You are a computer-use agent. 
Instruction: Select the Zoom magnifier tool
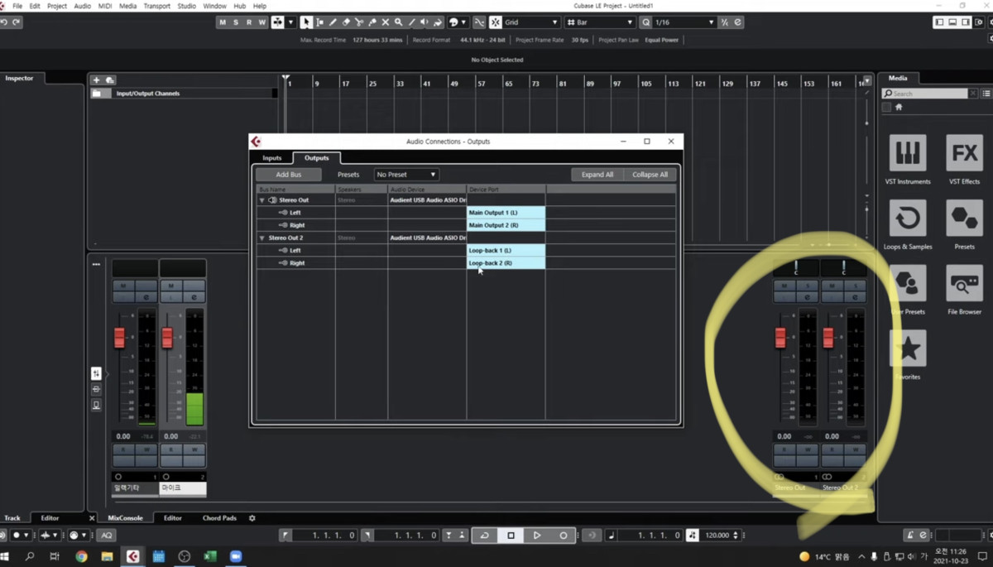[x=399, y=22]
